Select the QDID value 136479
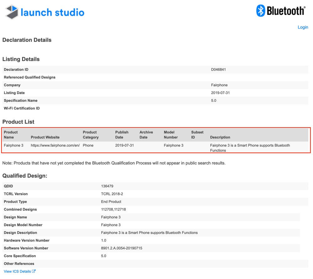Image resolution: width=313 pixels, height=279 pixels. [107, 186]
